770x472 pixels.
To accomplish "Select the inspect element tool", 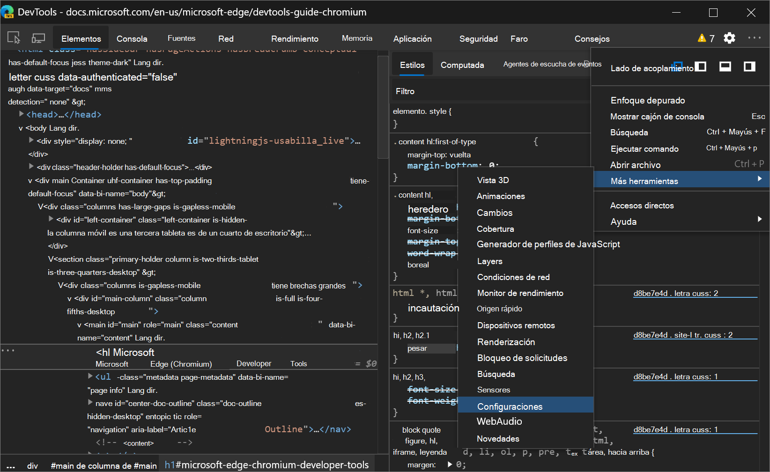I will coord(13,37).
